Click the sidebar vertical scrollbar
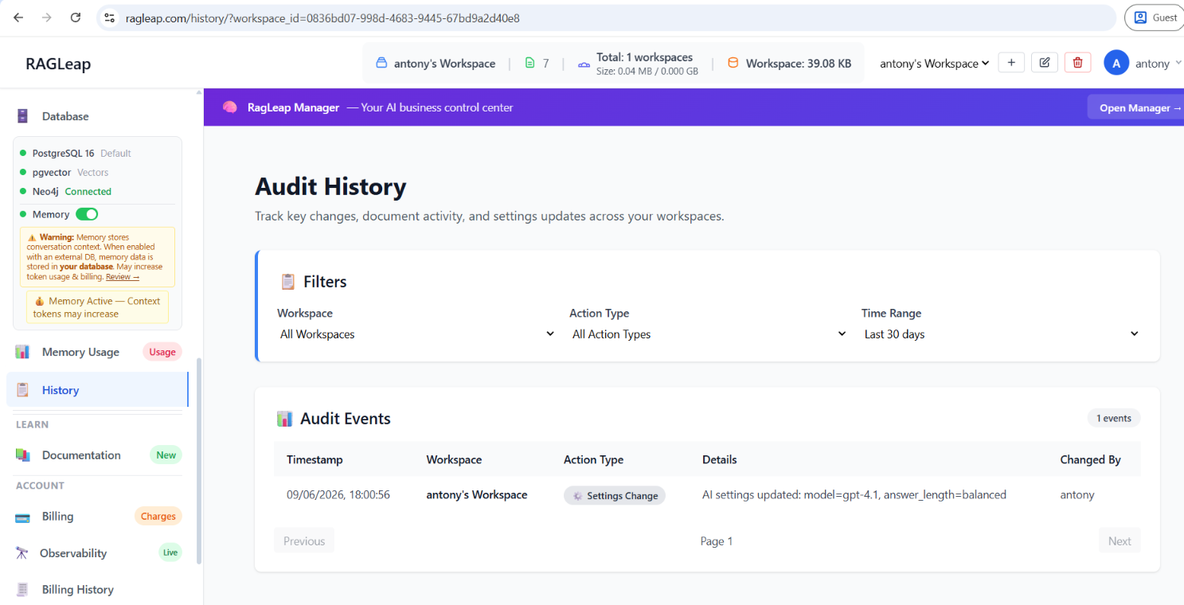The width and height of the screenshot is (1184, 605). (199, 462)
